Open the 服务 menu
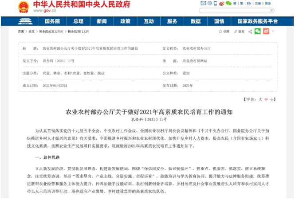 (x=172, y=21)
